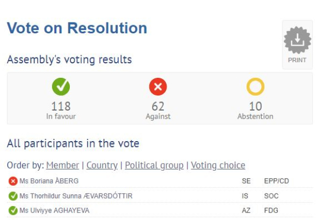This screenshot has height=220, width=317.
Task: Click the EPP/CD political group label
Action: point(277,181)
